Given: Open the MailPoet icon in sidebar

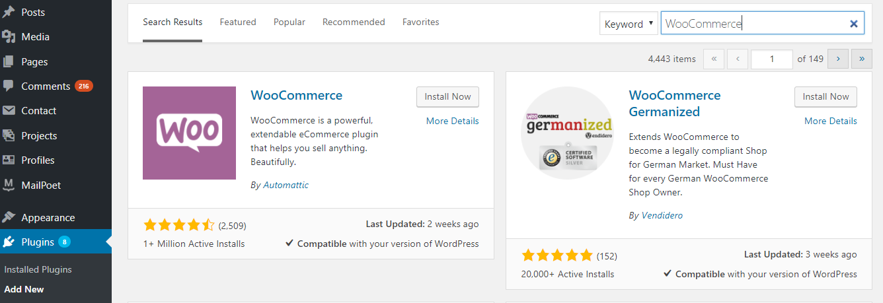Looking at the screenshot, I should (9, 185).
